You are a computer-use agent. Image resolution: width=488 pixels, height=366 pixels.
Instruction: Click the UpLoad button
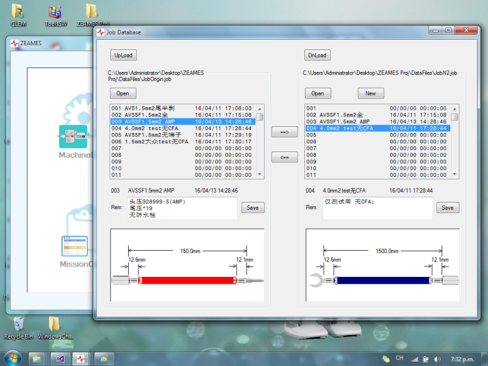123,55
